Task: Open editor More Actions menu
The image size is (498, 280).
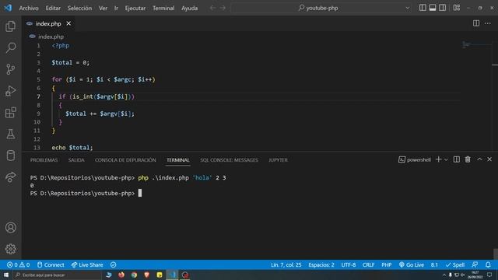Action: click(488, 23)
